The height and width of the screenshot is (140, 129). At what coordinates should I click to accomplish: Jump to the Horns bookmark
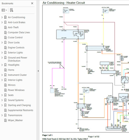[11, 70]
